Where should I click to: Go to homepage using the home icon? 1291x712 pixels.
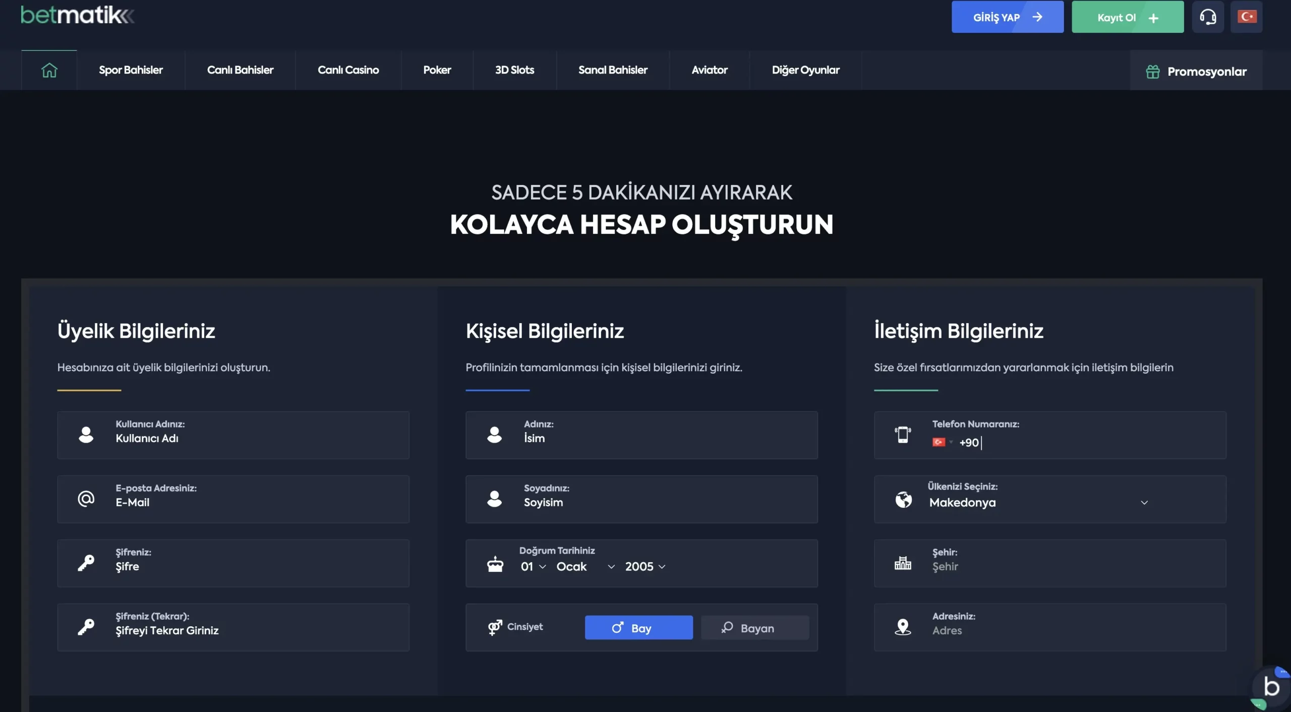(49, 70)
